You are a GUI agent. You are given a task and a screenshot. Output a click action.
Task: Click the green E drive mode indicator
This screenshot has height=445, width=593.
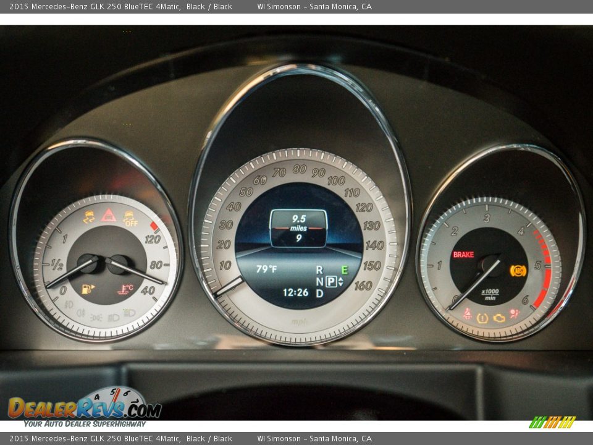point(344,269)
